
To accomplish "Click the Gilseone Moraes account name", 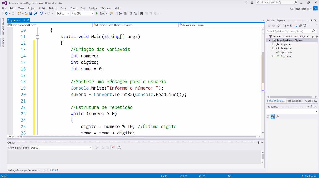I will pos(299,9).
